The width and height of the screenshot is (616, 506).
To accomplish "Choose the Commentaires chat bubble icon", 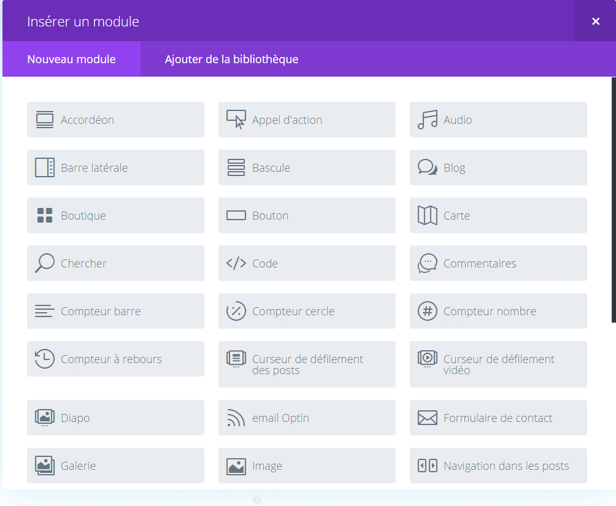I will [x=428, y=263].
